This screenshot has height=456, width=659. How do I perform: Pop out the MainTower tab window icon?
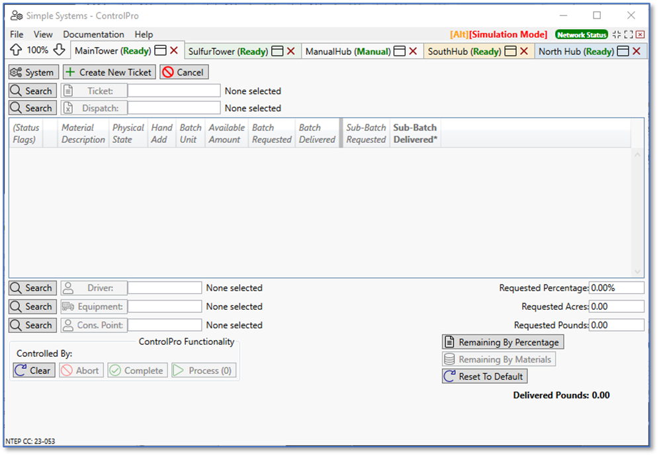pos(160,51)
